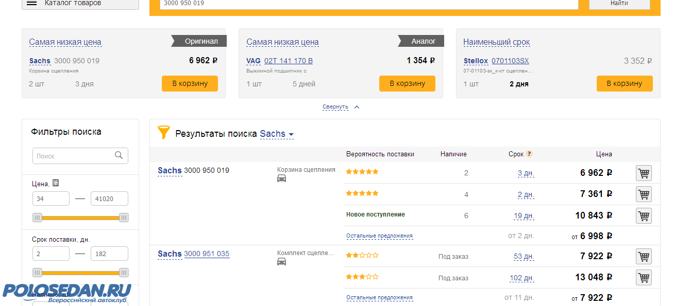Add the 10 843 ₽ offer to cart
Image resolution: width=674 pixels, height=306 pixels.
click(x=644, y=215)
